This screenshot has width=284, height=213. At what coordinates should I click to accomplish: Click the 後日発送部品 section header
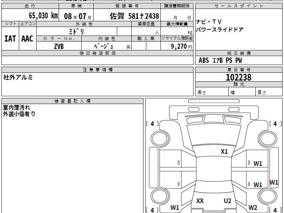point(97,53)
